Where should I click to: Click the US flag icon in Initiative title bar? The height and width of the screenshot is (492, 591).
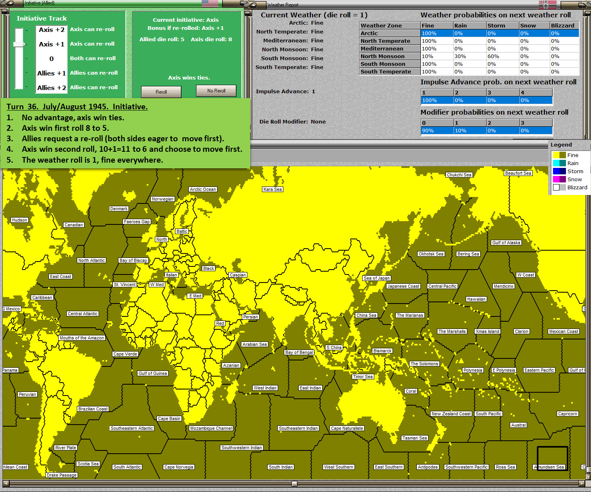click(x=210, y=3)
